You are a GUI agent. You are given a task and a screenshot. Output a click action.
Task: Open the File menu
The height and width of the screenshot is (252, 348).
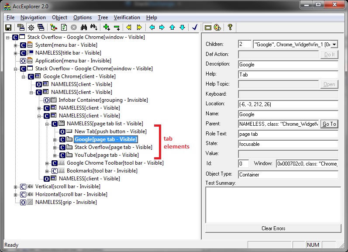(x=10, y=17)
